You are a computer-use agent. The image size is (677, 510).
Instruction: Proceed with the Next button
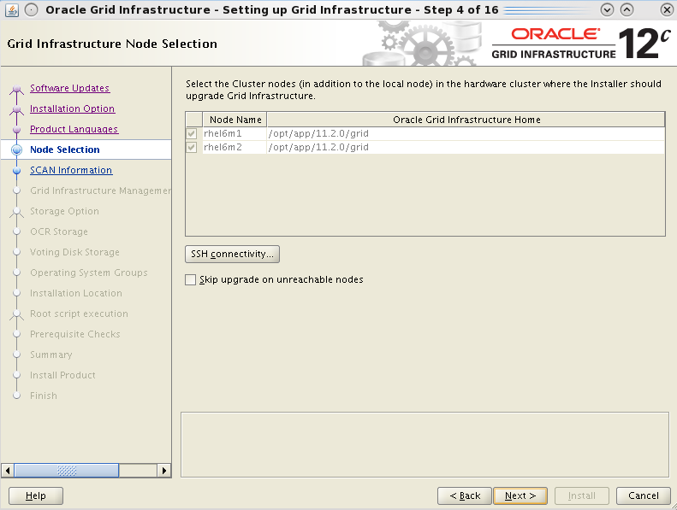point(520,495)
